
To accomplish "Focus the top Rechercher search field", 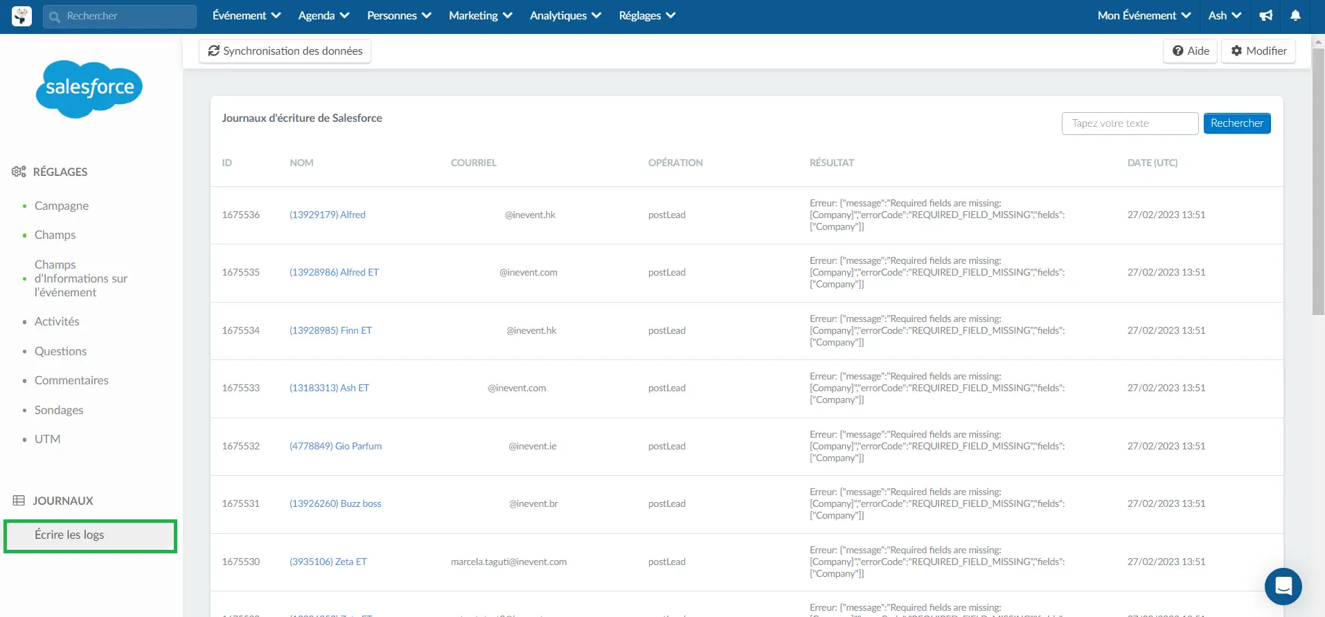I will tap(120, 16).
